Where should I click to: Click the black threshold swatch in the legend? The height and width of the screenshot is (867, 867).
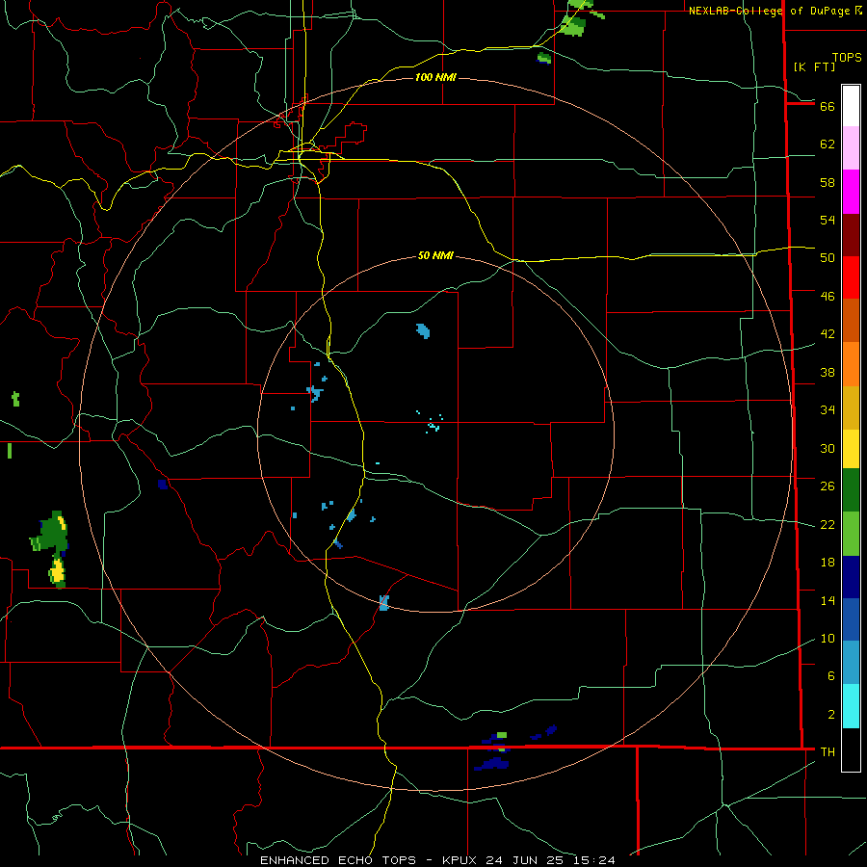tap(851, 749)
